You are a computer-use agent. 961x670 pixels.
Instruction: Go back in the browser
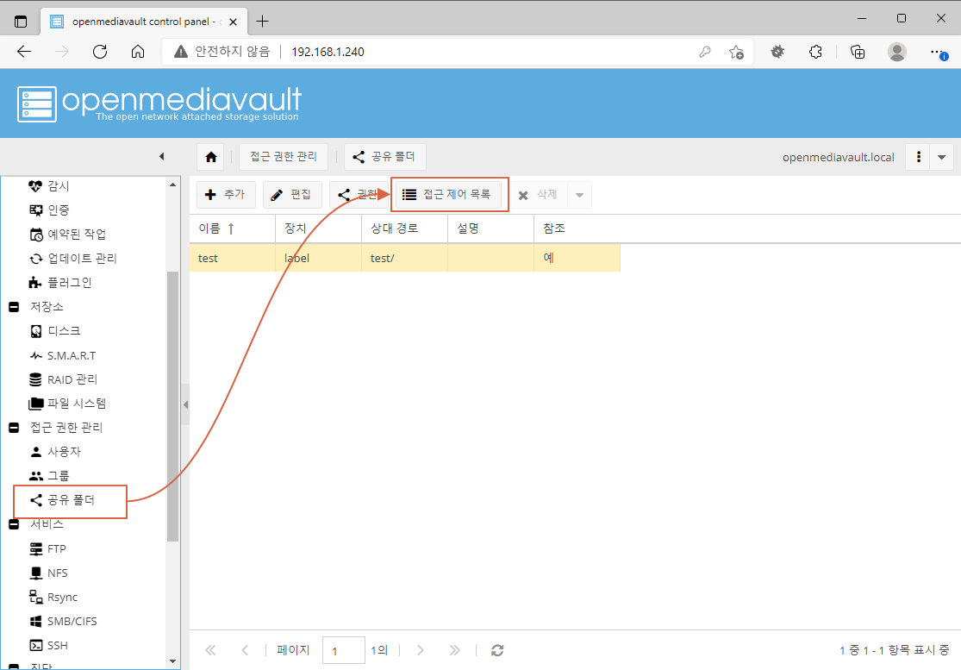(x=24, y=52)
